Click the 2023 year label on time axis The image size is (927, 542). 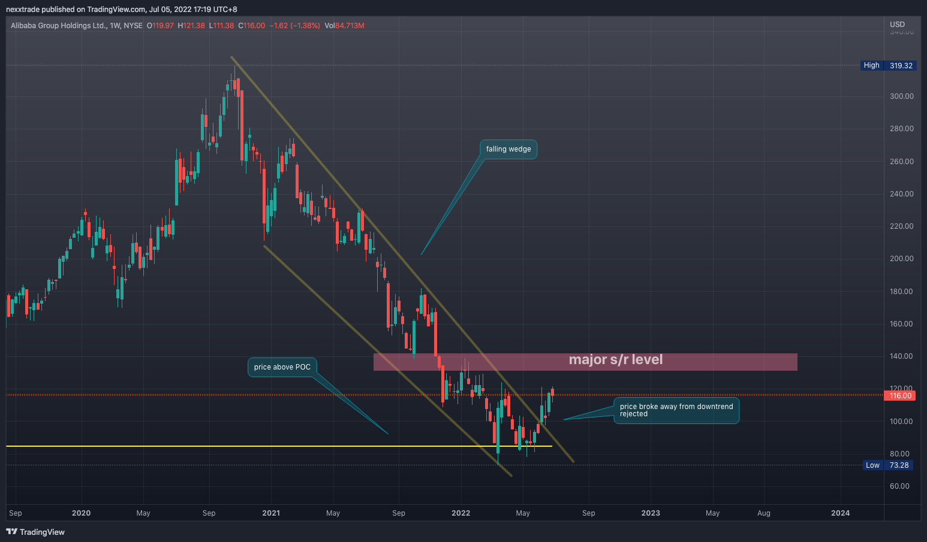(651, 513)
